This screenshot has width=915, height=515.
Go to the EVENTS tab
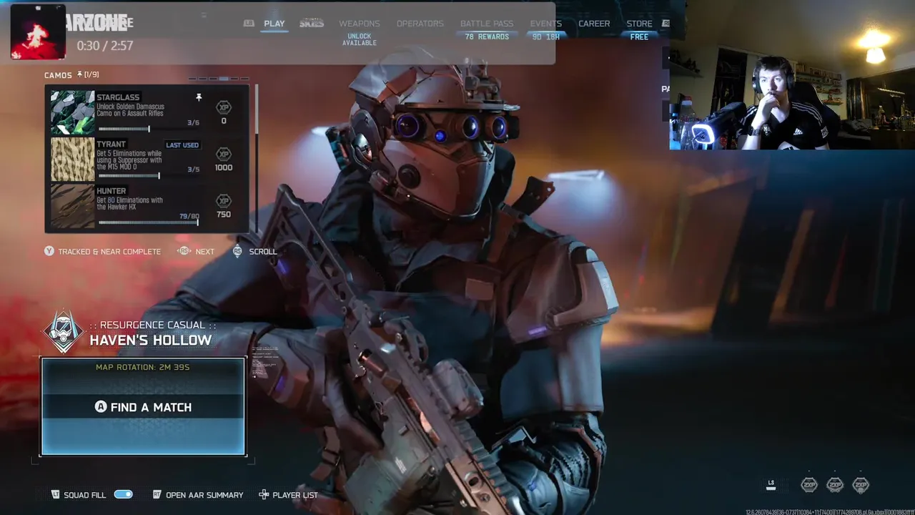click(545, 24)
